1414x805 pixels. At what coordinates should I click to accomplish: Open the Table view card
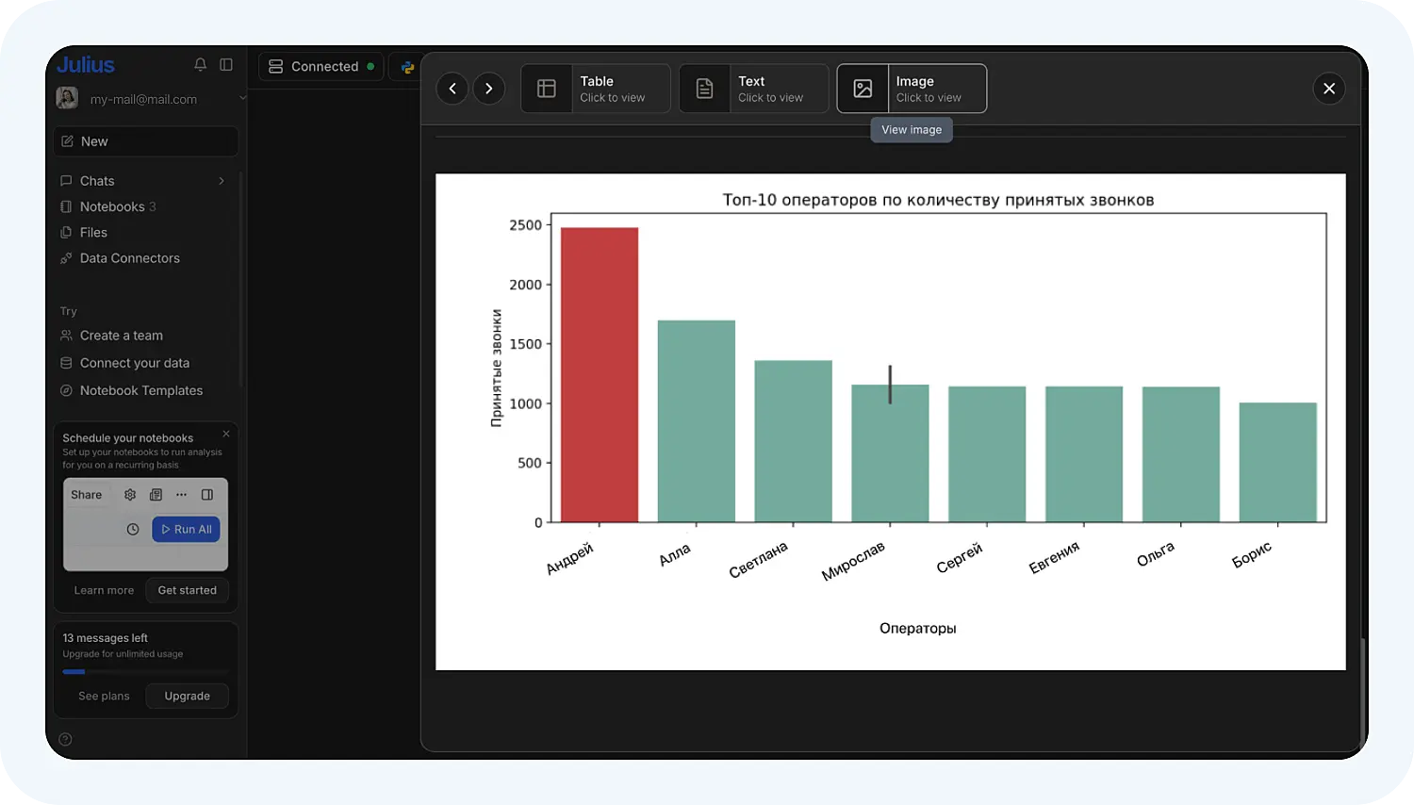[x=596, y=89]
